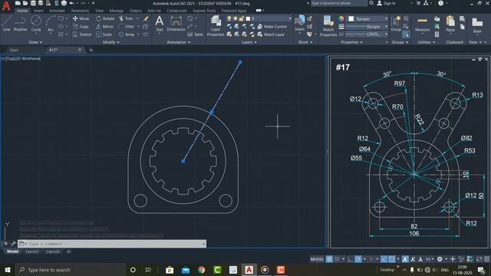Click the white ByLayer color swatch
Viewport: 491px width, 276px height.
pyautogui.click(x=351, y=18)
